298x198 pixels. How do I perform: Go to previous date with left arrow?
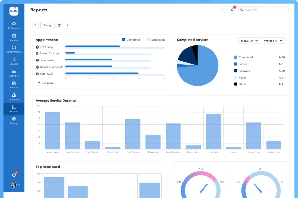36,25
